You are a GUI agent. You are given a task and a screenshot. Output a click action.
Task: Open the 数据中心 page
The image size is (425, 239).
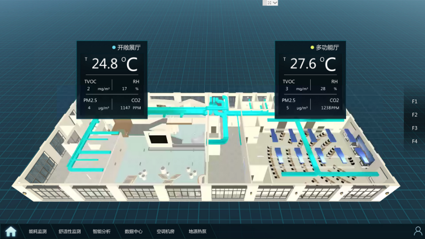point(133,232)
